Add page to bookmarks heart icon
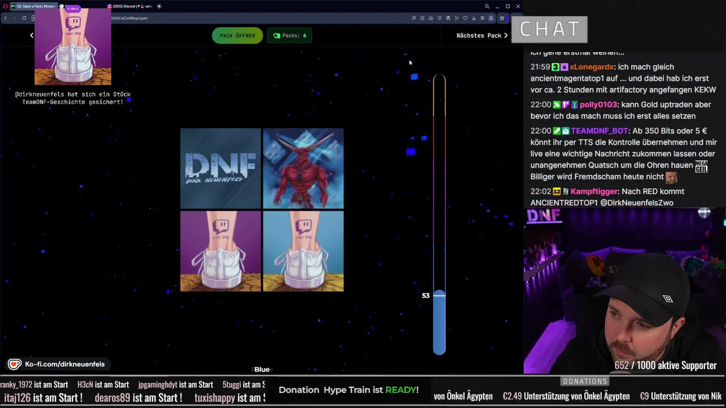The height and width of the screenshot is (408, 726). [465, 18]
